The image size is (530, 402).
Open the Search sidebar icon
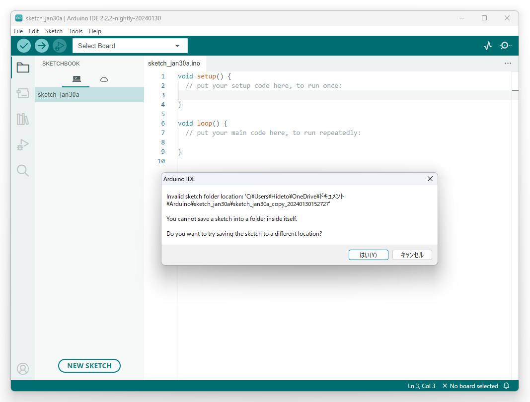[x=22, y=170]
